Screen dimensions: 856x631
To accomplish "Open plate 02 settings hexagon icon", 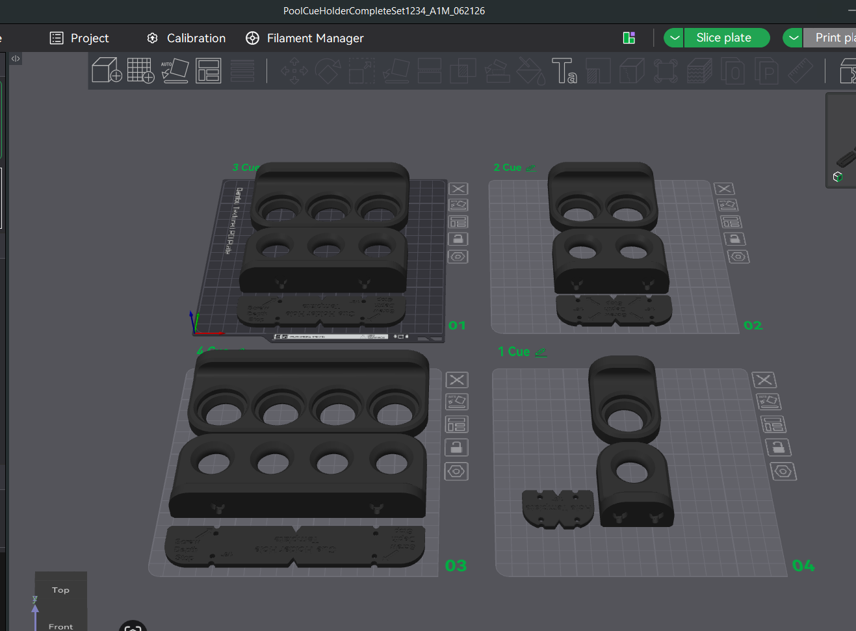I will point(738,257).
